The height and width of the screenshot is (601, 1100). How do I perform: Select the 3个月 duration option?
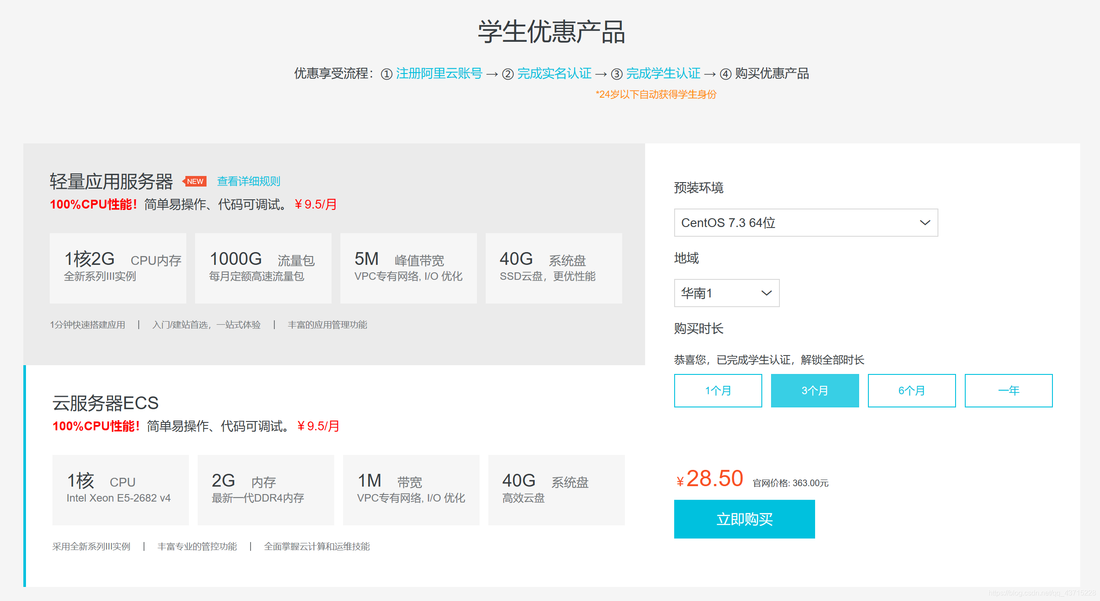point(815,391)
